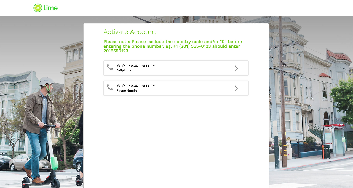Click the Activate Account heading
This screenshot has height=188, width=353.
[x=130, y=32]
